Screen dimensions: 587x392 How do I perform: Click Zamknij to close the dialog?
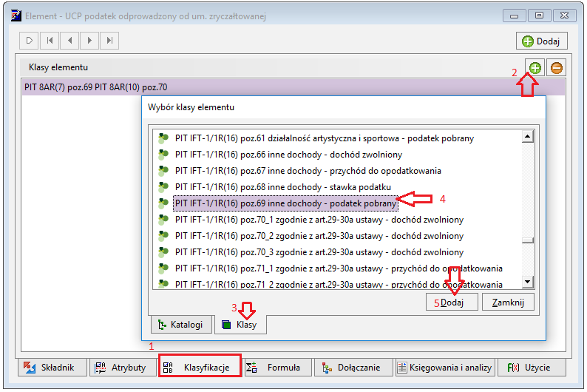pos(508,303)
